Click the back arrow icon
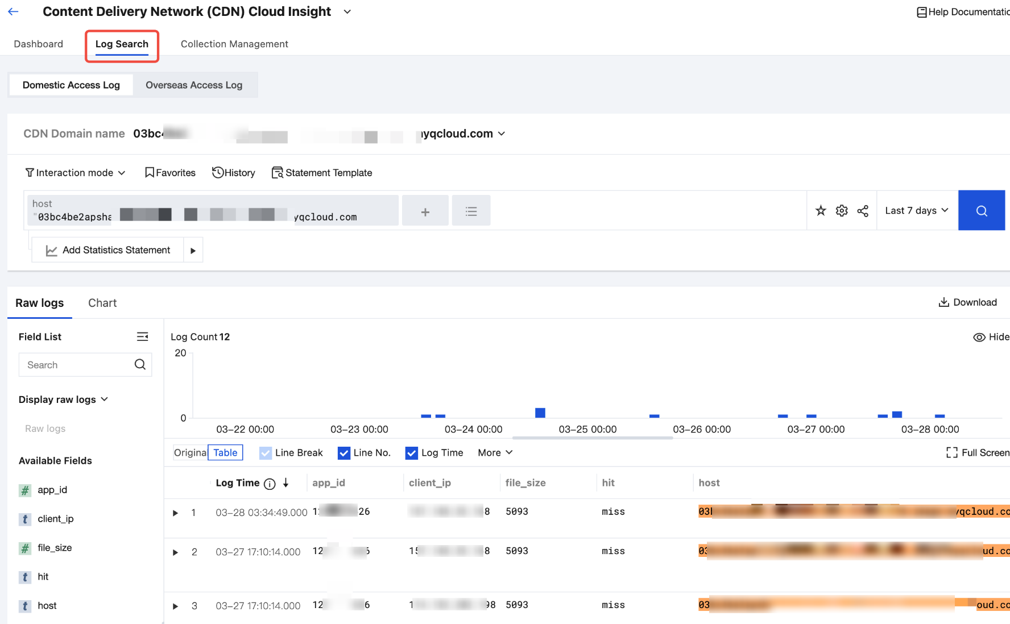The image size is (1010, 624). pos(14,11)
